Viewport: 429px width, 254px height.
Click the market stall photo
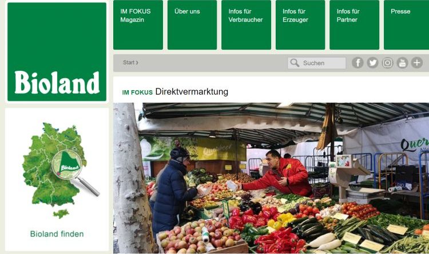coord(271,178)
